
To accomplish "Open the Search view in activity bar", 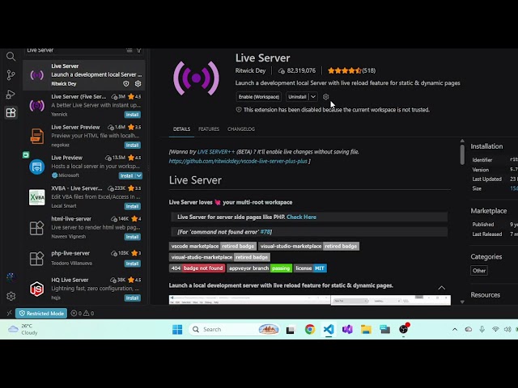I will (11, 57).
